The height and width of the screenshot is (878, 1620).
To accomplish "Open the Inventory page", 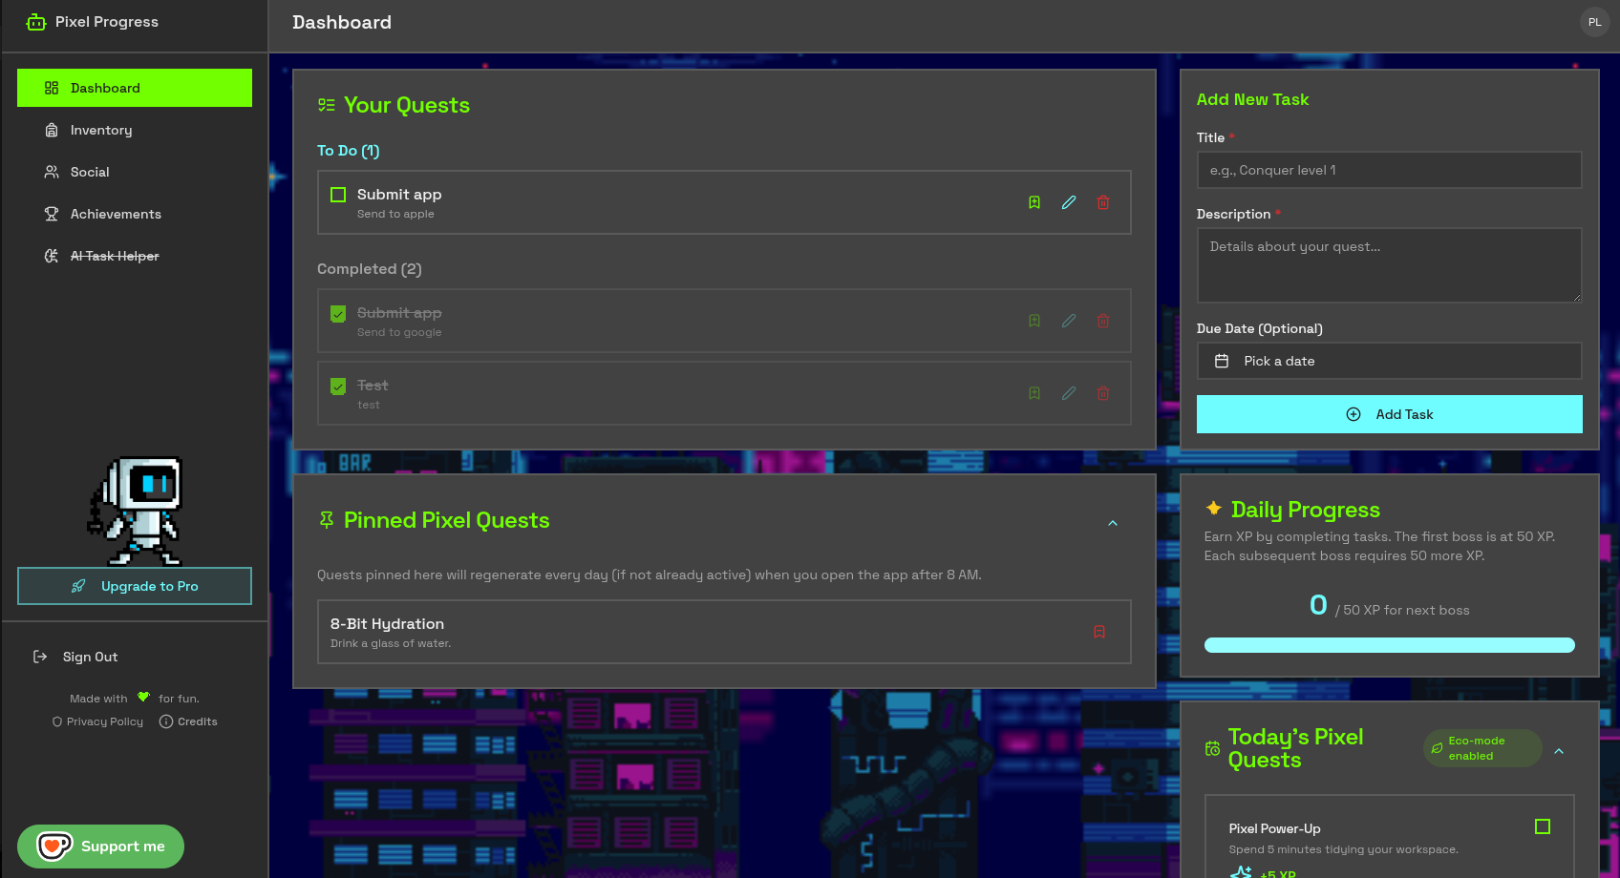I will click(101, 130).
